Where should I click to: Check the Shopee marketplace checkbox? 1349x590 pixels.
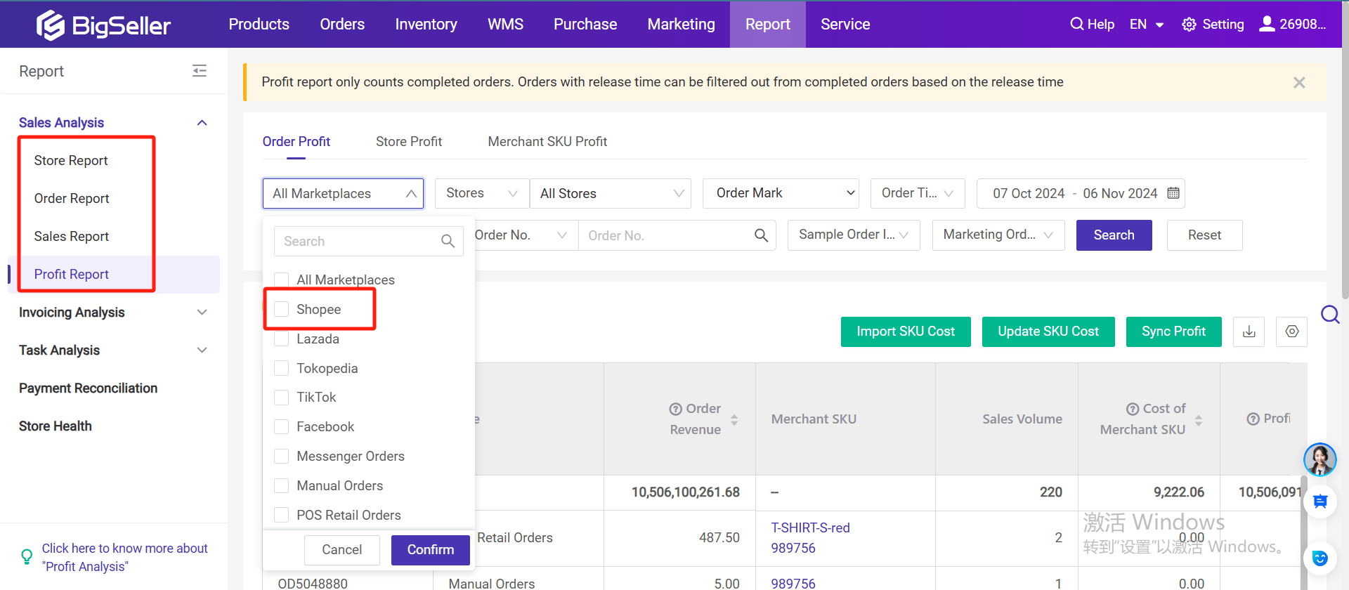pyautogui.click(x=282, y=310)
